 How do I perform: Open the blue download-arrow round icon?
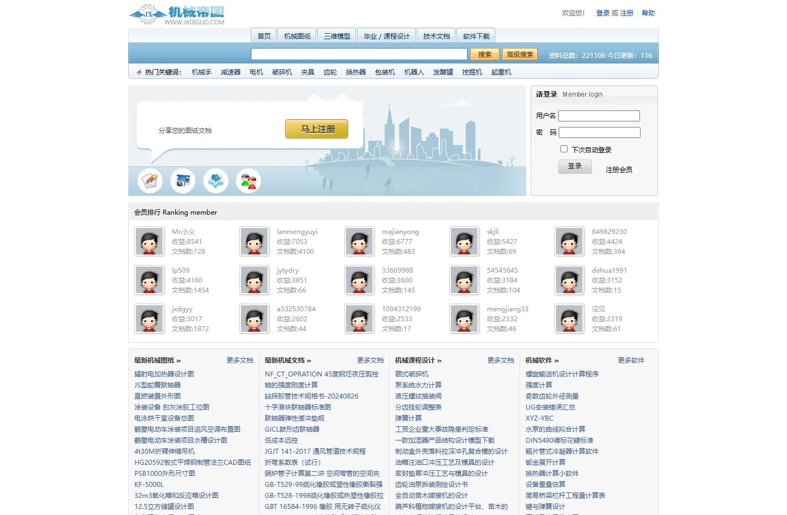pyautogui.click(x=216, y=180)
